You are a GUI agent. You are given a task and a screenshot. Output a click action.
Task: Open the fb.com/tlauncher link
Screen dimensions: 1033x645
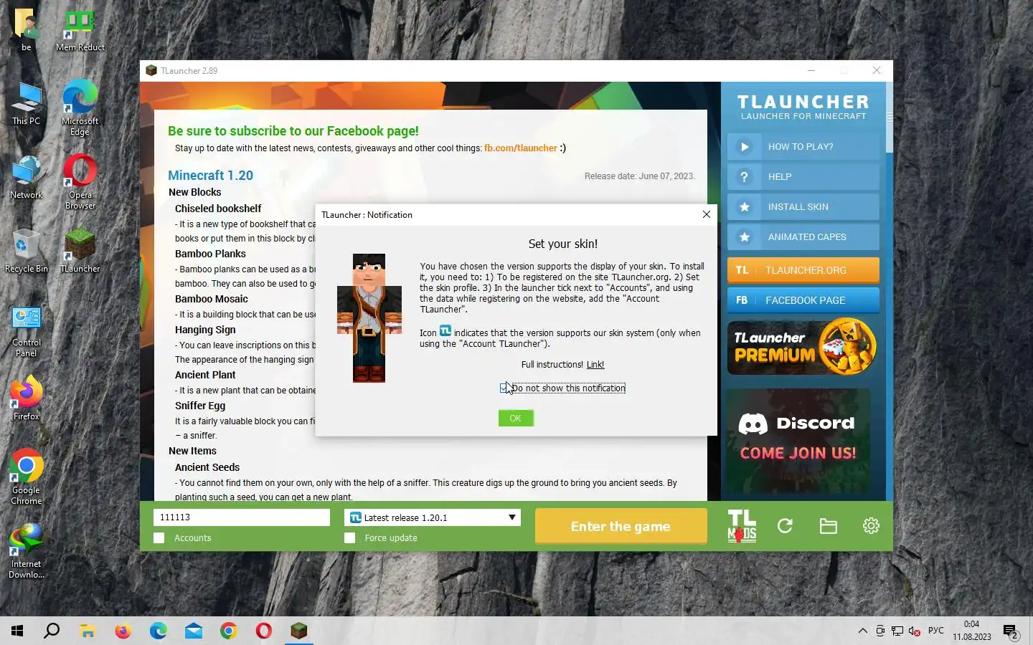click(x=520, y=148)
